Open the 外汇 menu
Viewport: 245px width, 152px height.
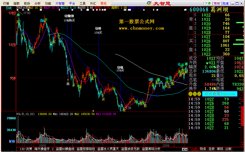(93, 3)
